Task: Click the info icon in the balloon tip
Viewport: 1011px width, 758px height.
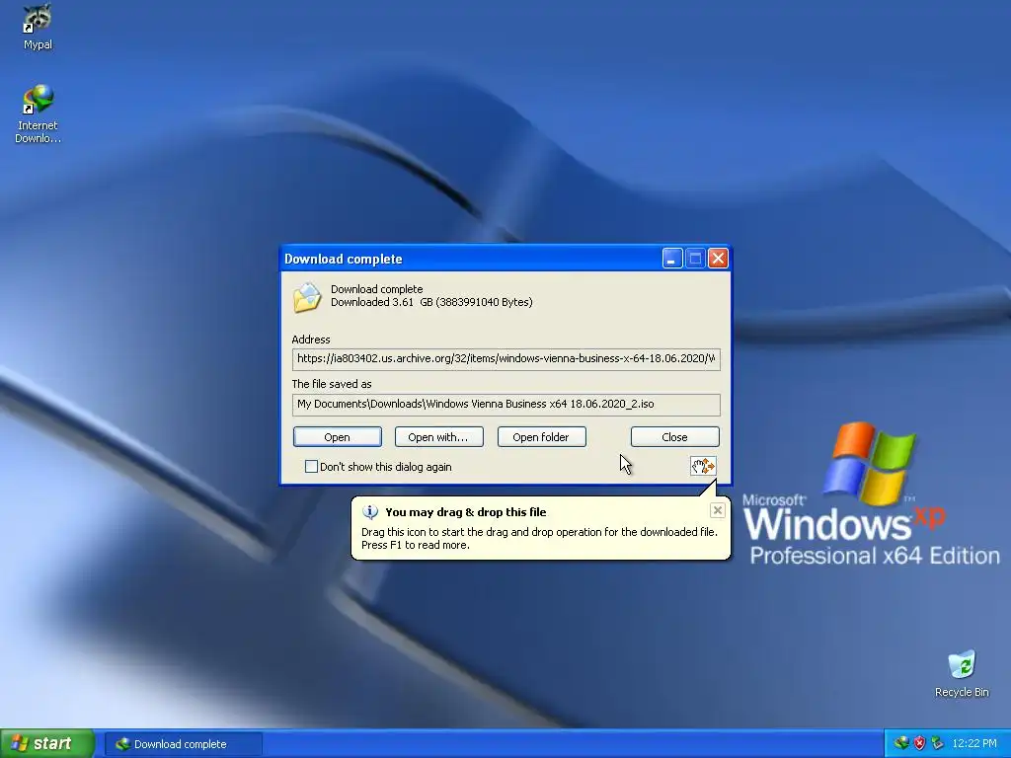Action: coord(370,512)
